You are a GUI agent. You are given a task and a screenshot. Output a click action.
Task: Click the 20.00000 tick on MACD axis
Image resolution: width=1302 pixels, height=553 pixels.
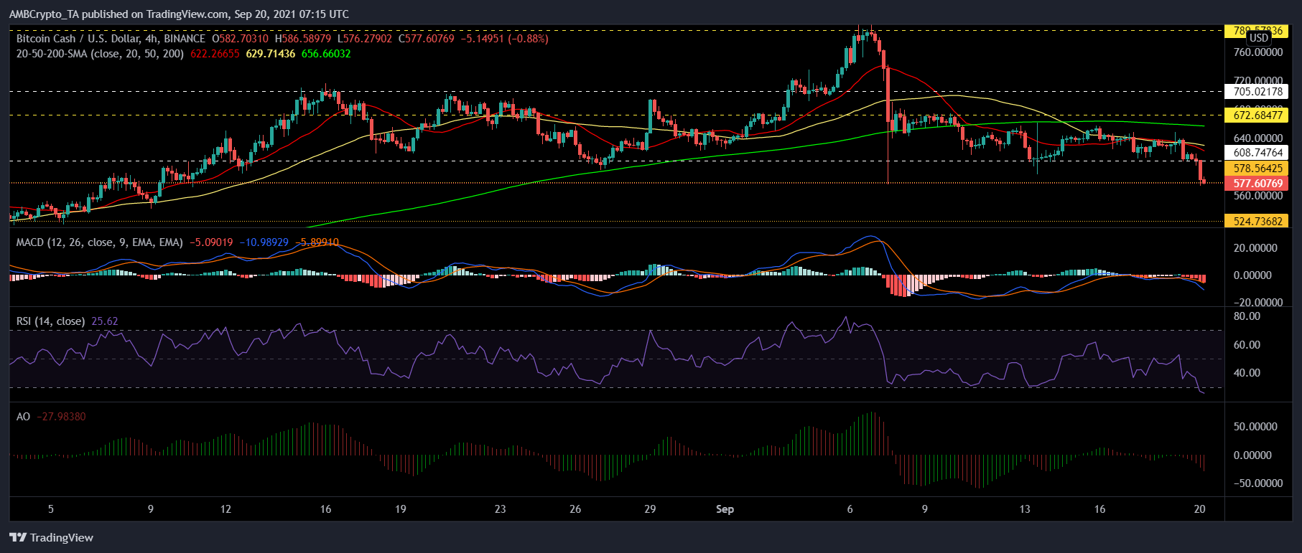pyautogui.click(x=1255, y=248)
